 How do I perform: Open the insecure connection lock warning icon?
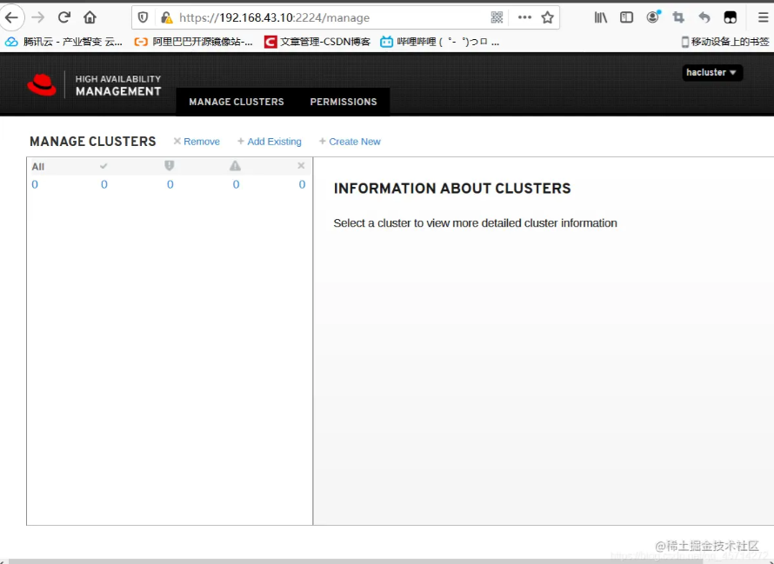[167, 17]
